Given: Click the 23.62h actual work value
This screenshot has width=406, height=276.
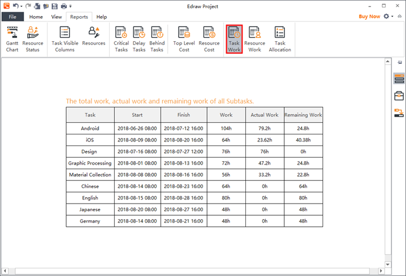Looking at the screenshot, I should click(264, 140).
